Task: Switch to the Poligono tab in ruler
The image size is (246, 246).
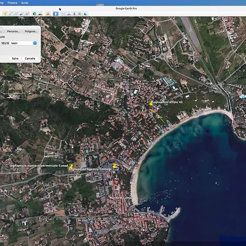Action: click(31, 31)
